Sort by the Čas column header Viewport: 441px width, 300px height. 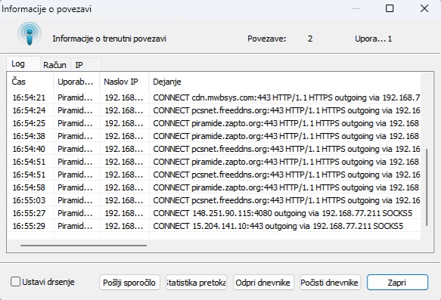click(x=30, y=82)
